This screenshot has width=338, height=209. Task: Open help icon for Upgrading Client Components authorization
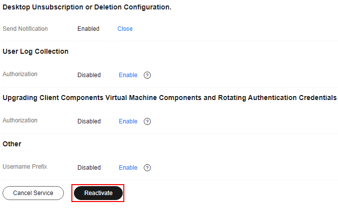tap(147, 121)
